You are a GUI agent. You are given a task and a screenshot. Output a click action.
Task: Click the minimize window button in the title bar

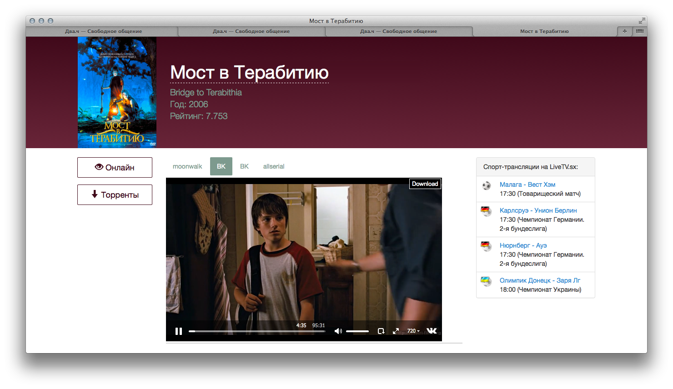(x=41, y=21)
